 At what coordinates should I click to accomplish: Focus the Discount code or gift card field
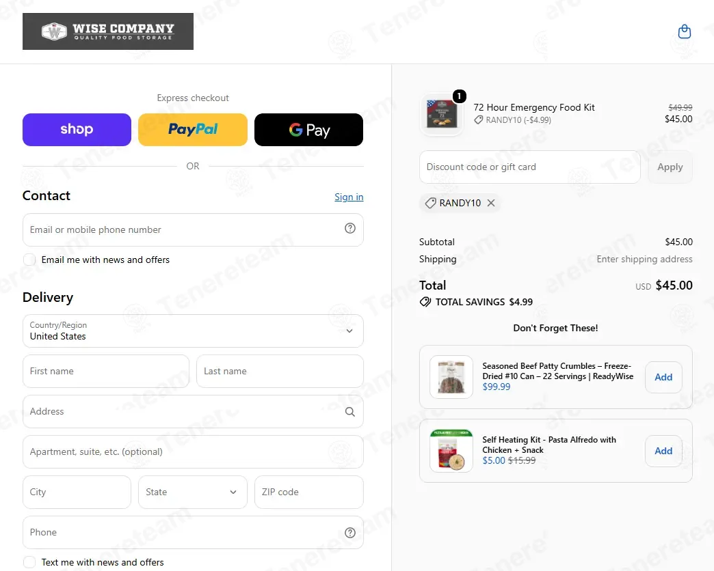coord(529,167)
